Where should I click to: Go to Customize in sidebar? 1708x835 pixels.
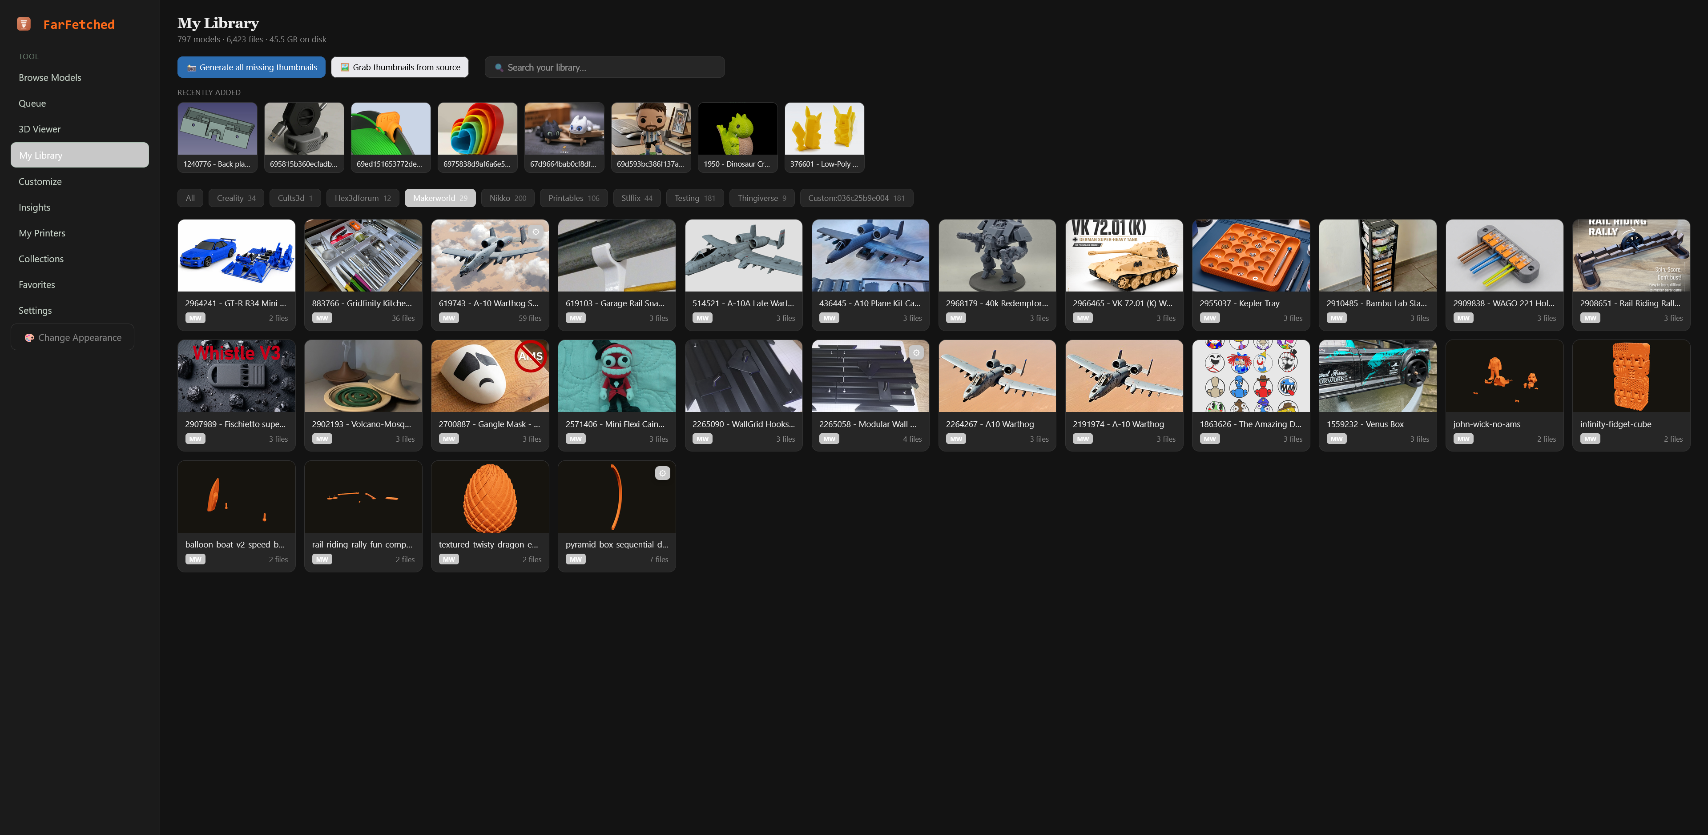point(80,182)
